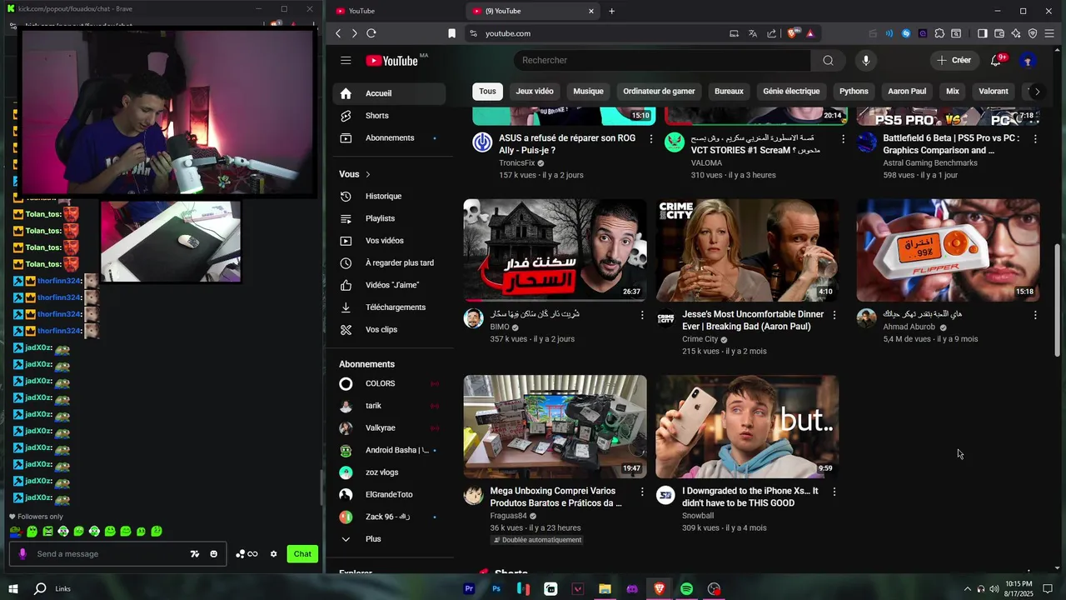
Task: Open YouTube notifications bell
Action: [996, 60]
